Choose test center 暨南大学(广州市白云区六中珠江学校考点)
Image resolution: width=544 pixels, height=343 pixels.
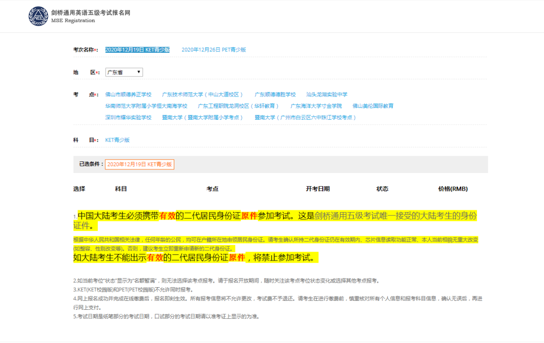pyautogui.click(x=305, y=118)
